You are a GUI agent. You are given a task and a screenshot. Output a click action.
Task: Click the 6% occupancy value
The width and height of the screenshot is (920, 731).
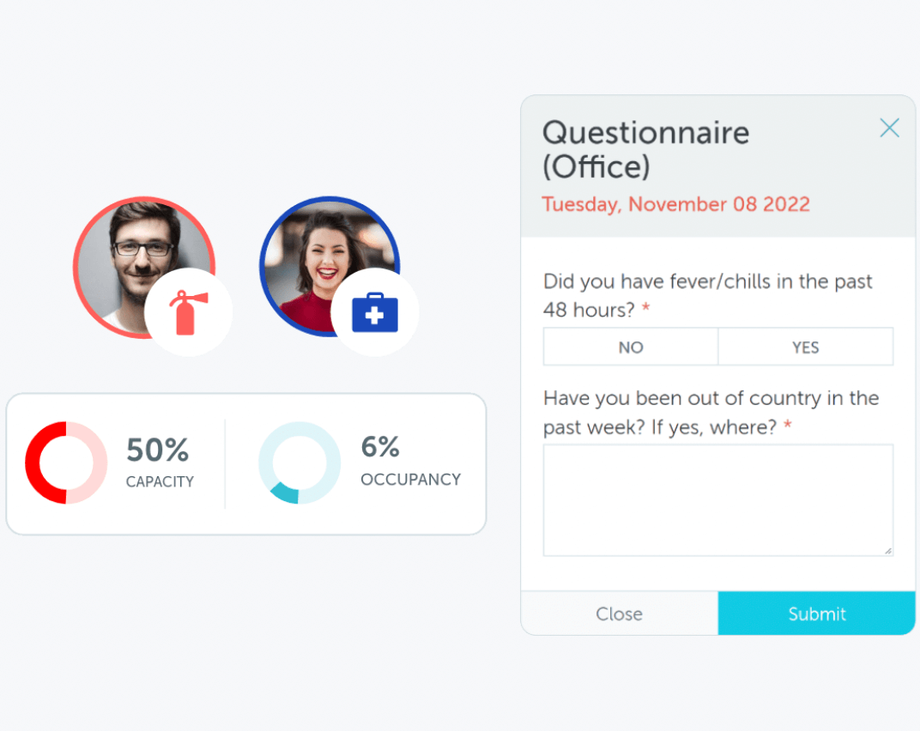[380, 446]
